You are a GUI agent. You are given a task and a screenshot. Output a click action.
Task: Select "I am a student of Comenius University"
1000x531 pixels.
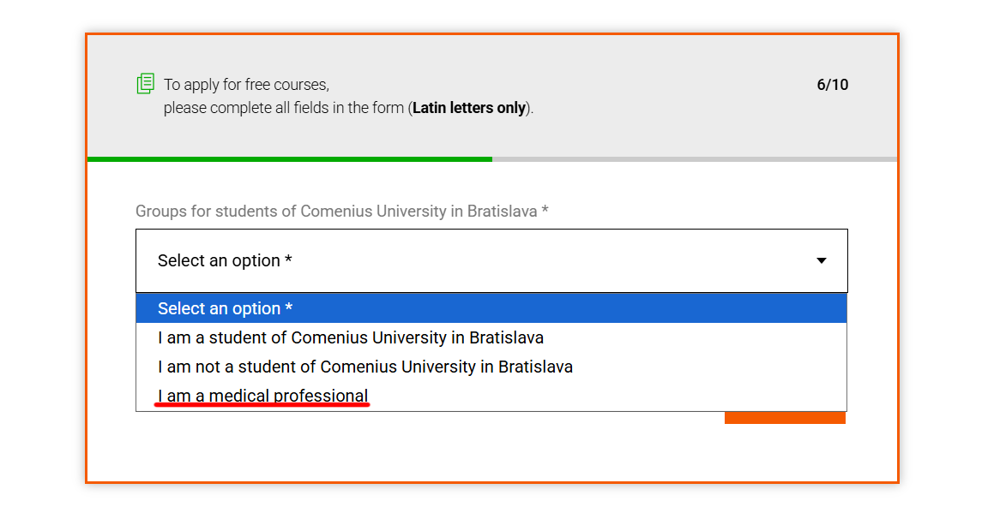point(351,337)
